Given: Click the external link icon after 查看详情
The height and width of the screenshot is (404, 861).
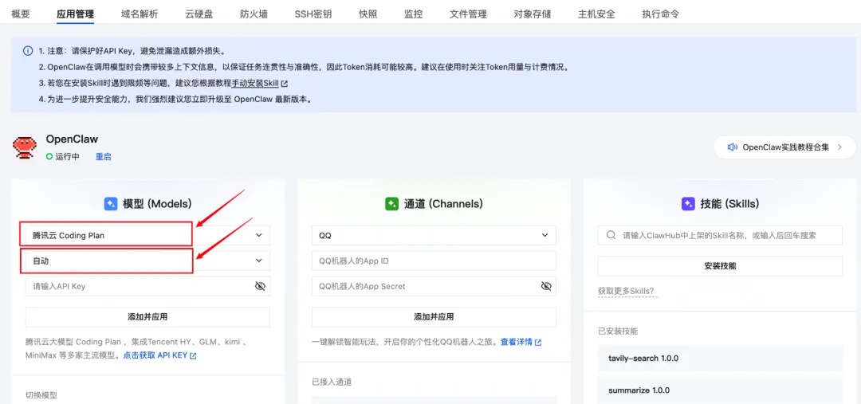Looking at the screenshot, I should click(x=538, y=342).
